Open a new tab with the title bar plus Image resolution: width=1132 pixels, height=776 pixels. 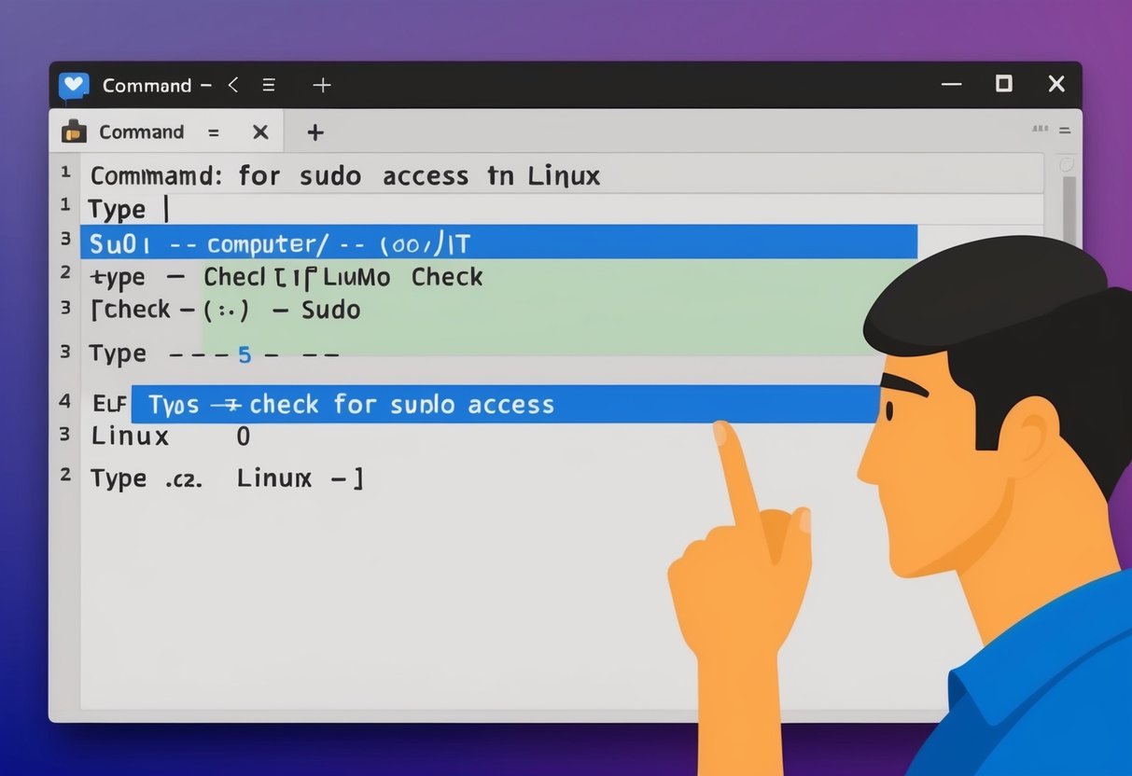(322, 84)
